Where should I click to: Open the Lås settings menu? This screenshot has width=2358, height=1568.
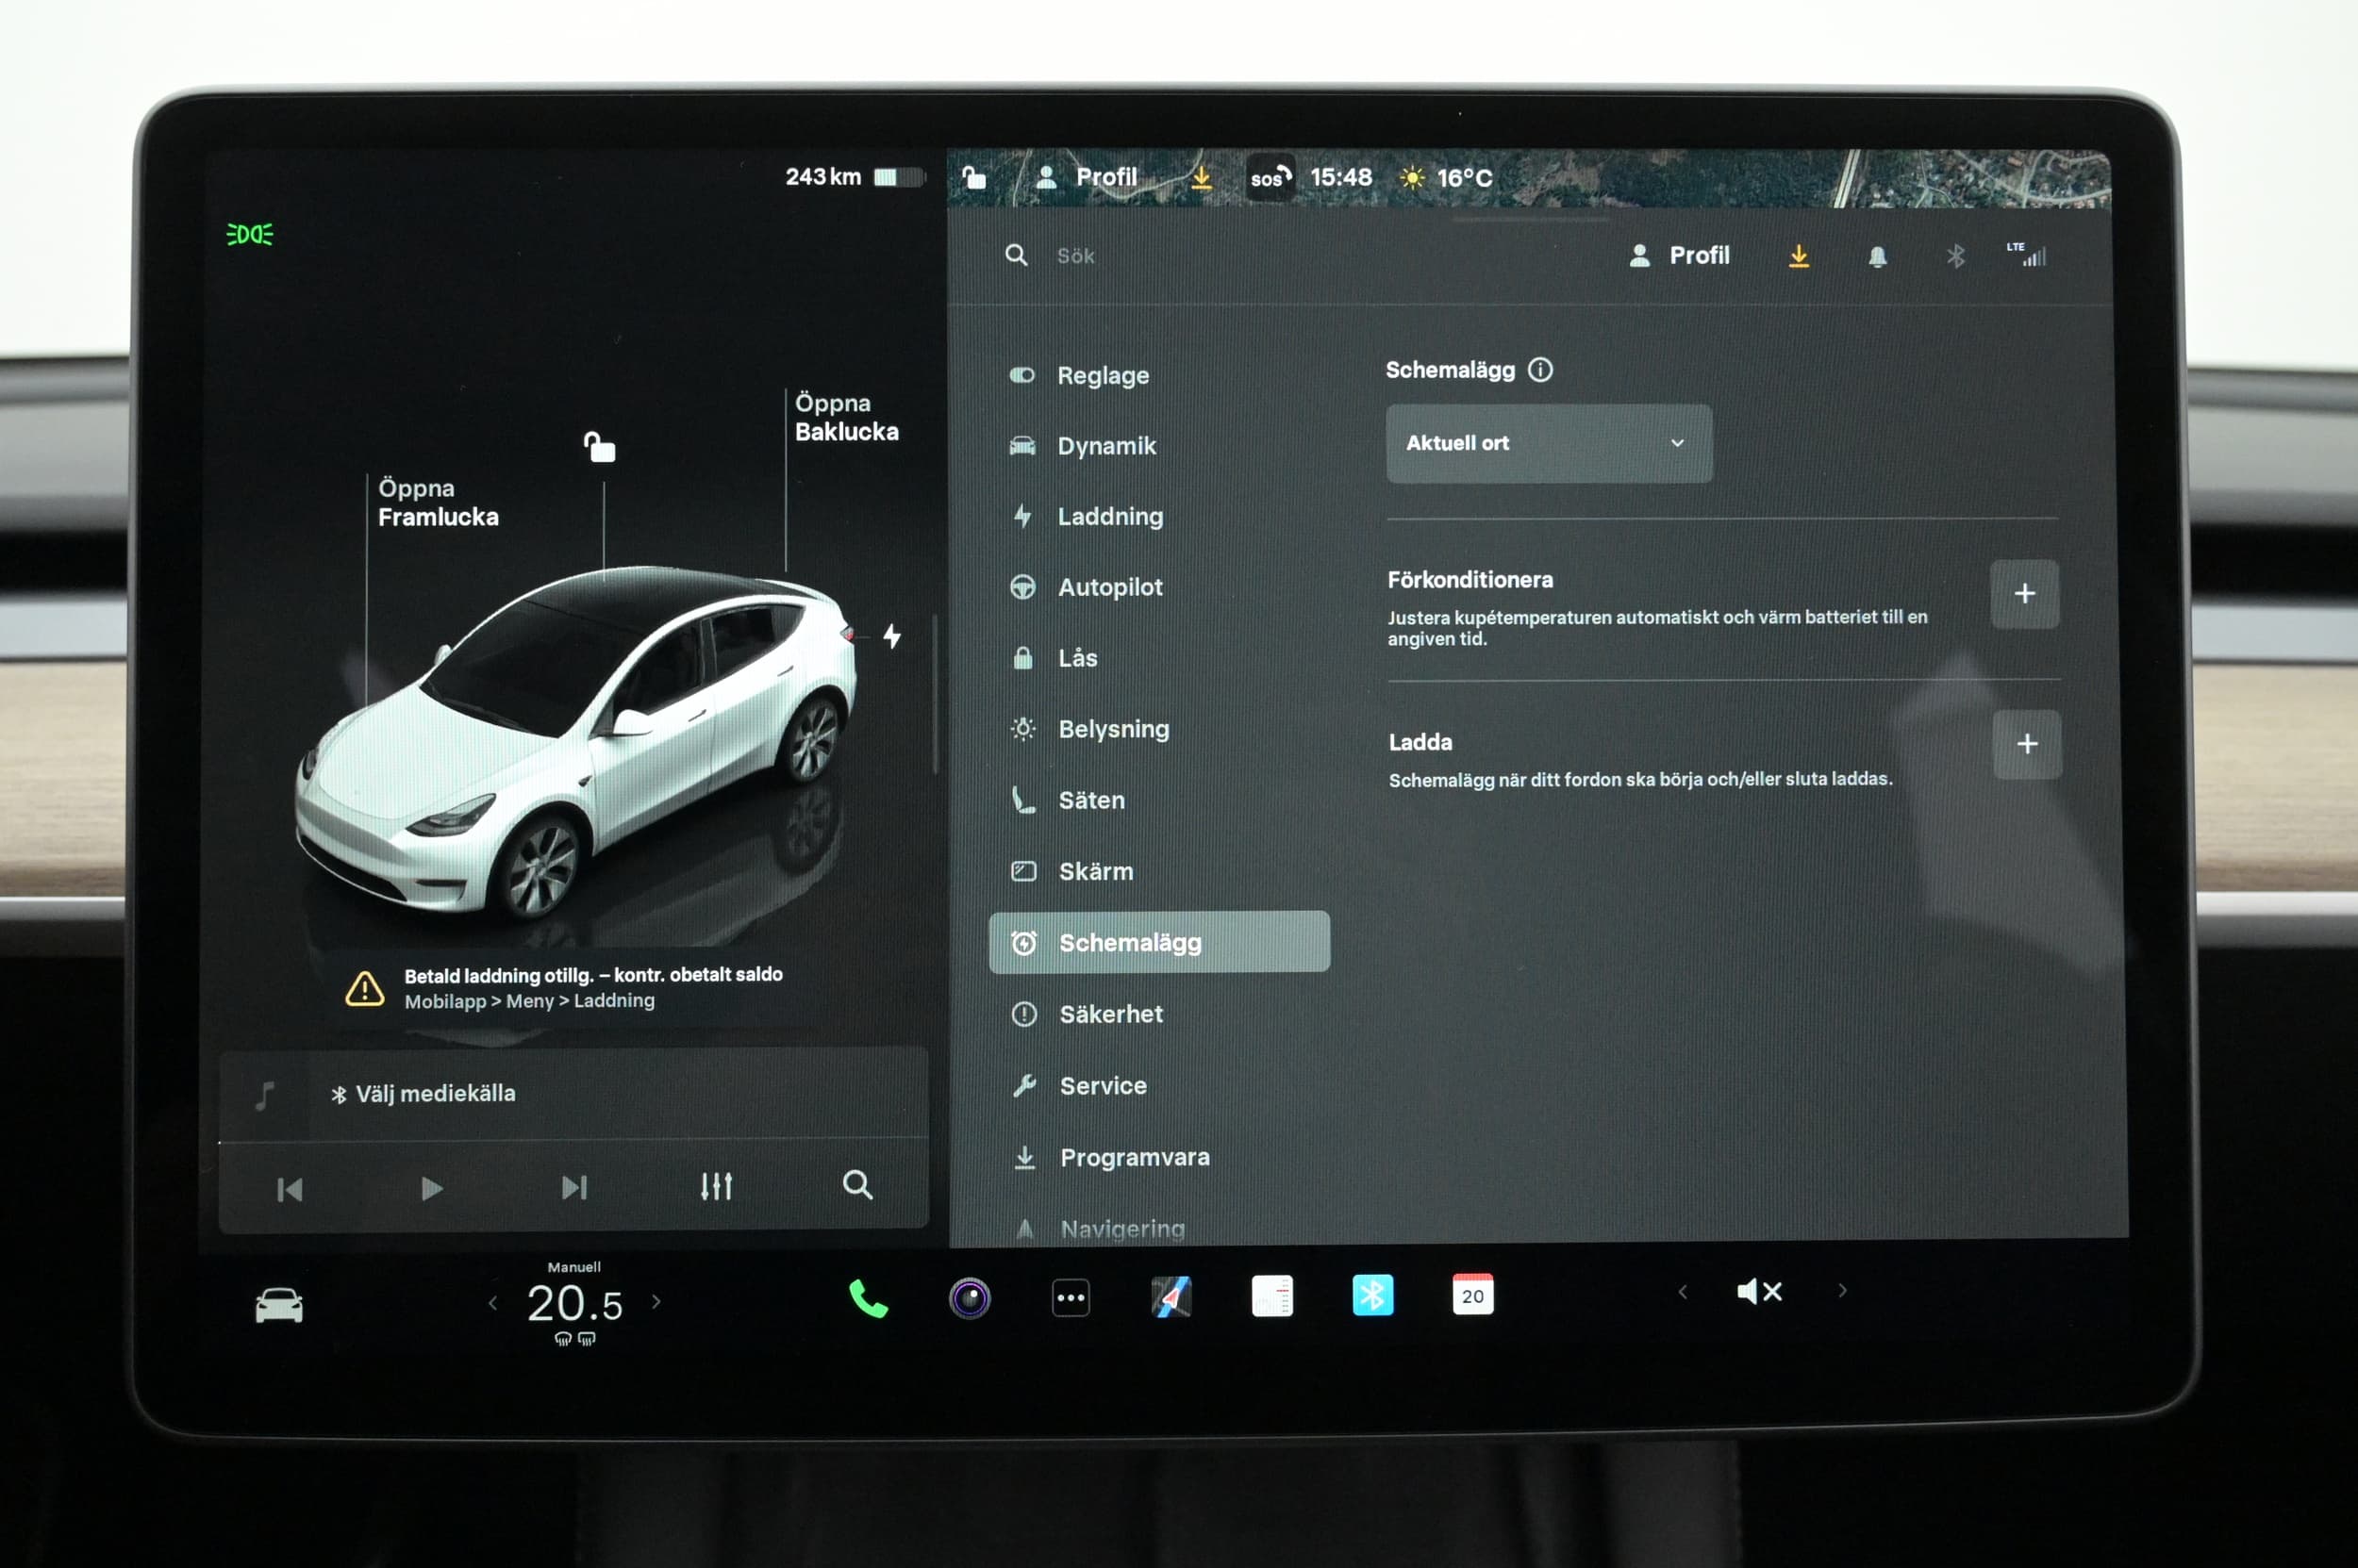(1055, 658)
